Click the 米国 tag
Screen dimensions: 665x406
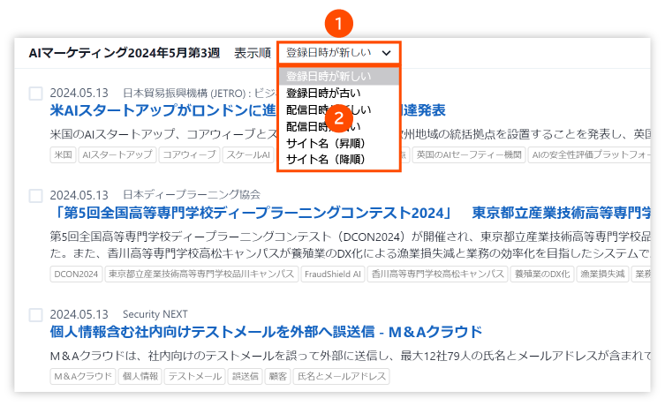click(x=64, y=154)
